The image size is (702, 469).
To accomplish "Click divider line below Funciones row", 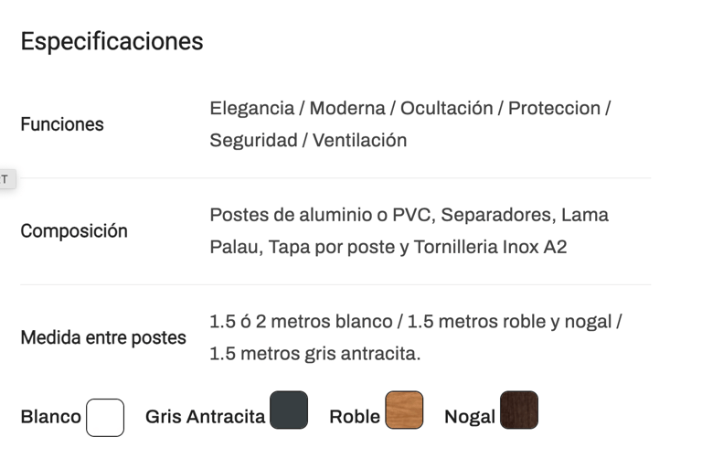I will (x=335, y=178).
